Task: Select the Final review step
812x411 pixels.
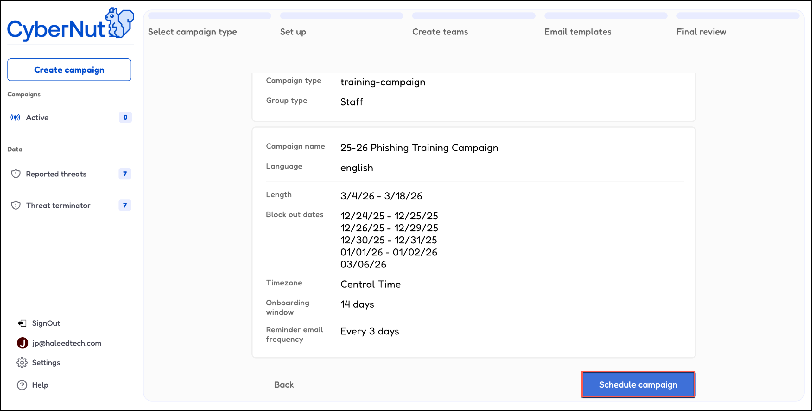Action: click(x=701, y=32)
